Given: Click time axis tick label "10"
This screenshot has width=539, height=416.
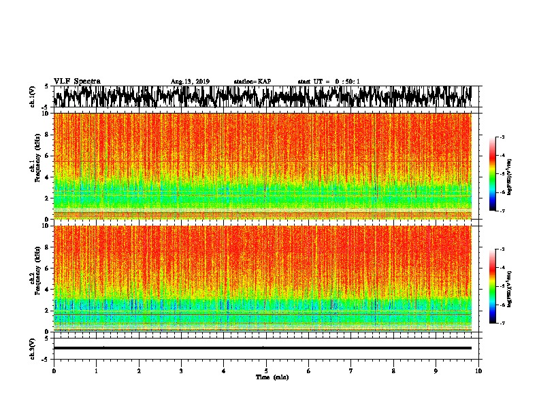Looking at the screenshot, I should (478, 371).
